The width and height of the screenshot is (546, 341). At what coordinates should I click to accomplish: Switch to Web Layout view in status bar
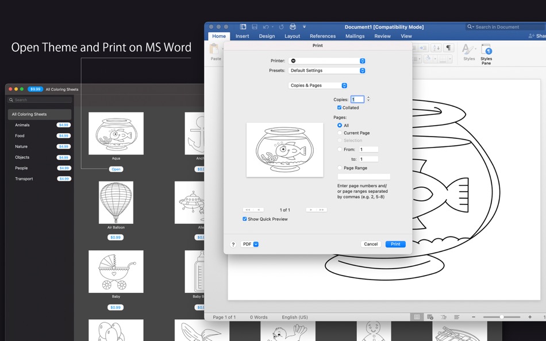(x=430, y=317)
